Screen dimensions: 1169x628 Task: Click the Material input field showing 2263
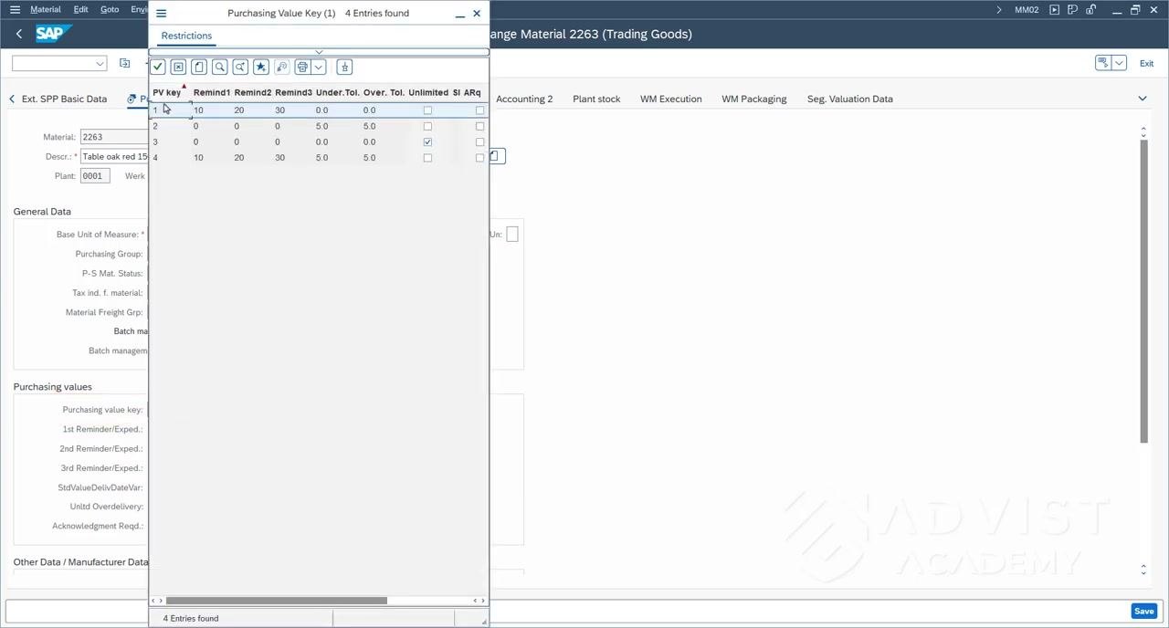(x=114, y=137)
